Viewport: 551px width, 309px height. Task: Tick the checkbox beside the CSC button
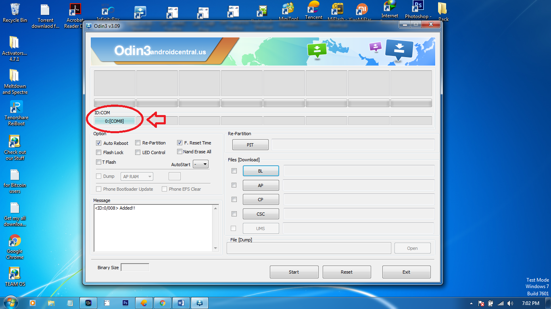[234, 214]
